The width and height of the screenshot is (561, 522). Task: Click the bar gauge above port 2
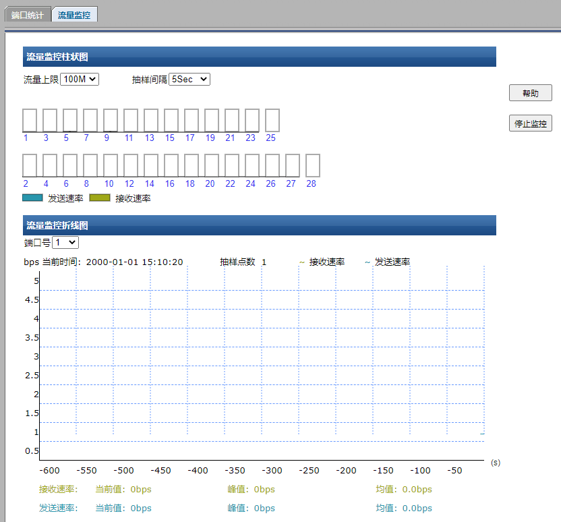point(30,166)
